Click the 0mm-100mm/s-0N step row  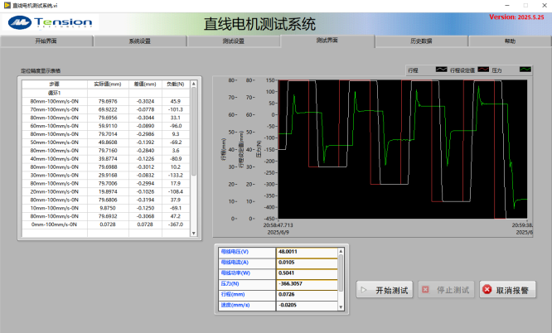(54, 224)
